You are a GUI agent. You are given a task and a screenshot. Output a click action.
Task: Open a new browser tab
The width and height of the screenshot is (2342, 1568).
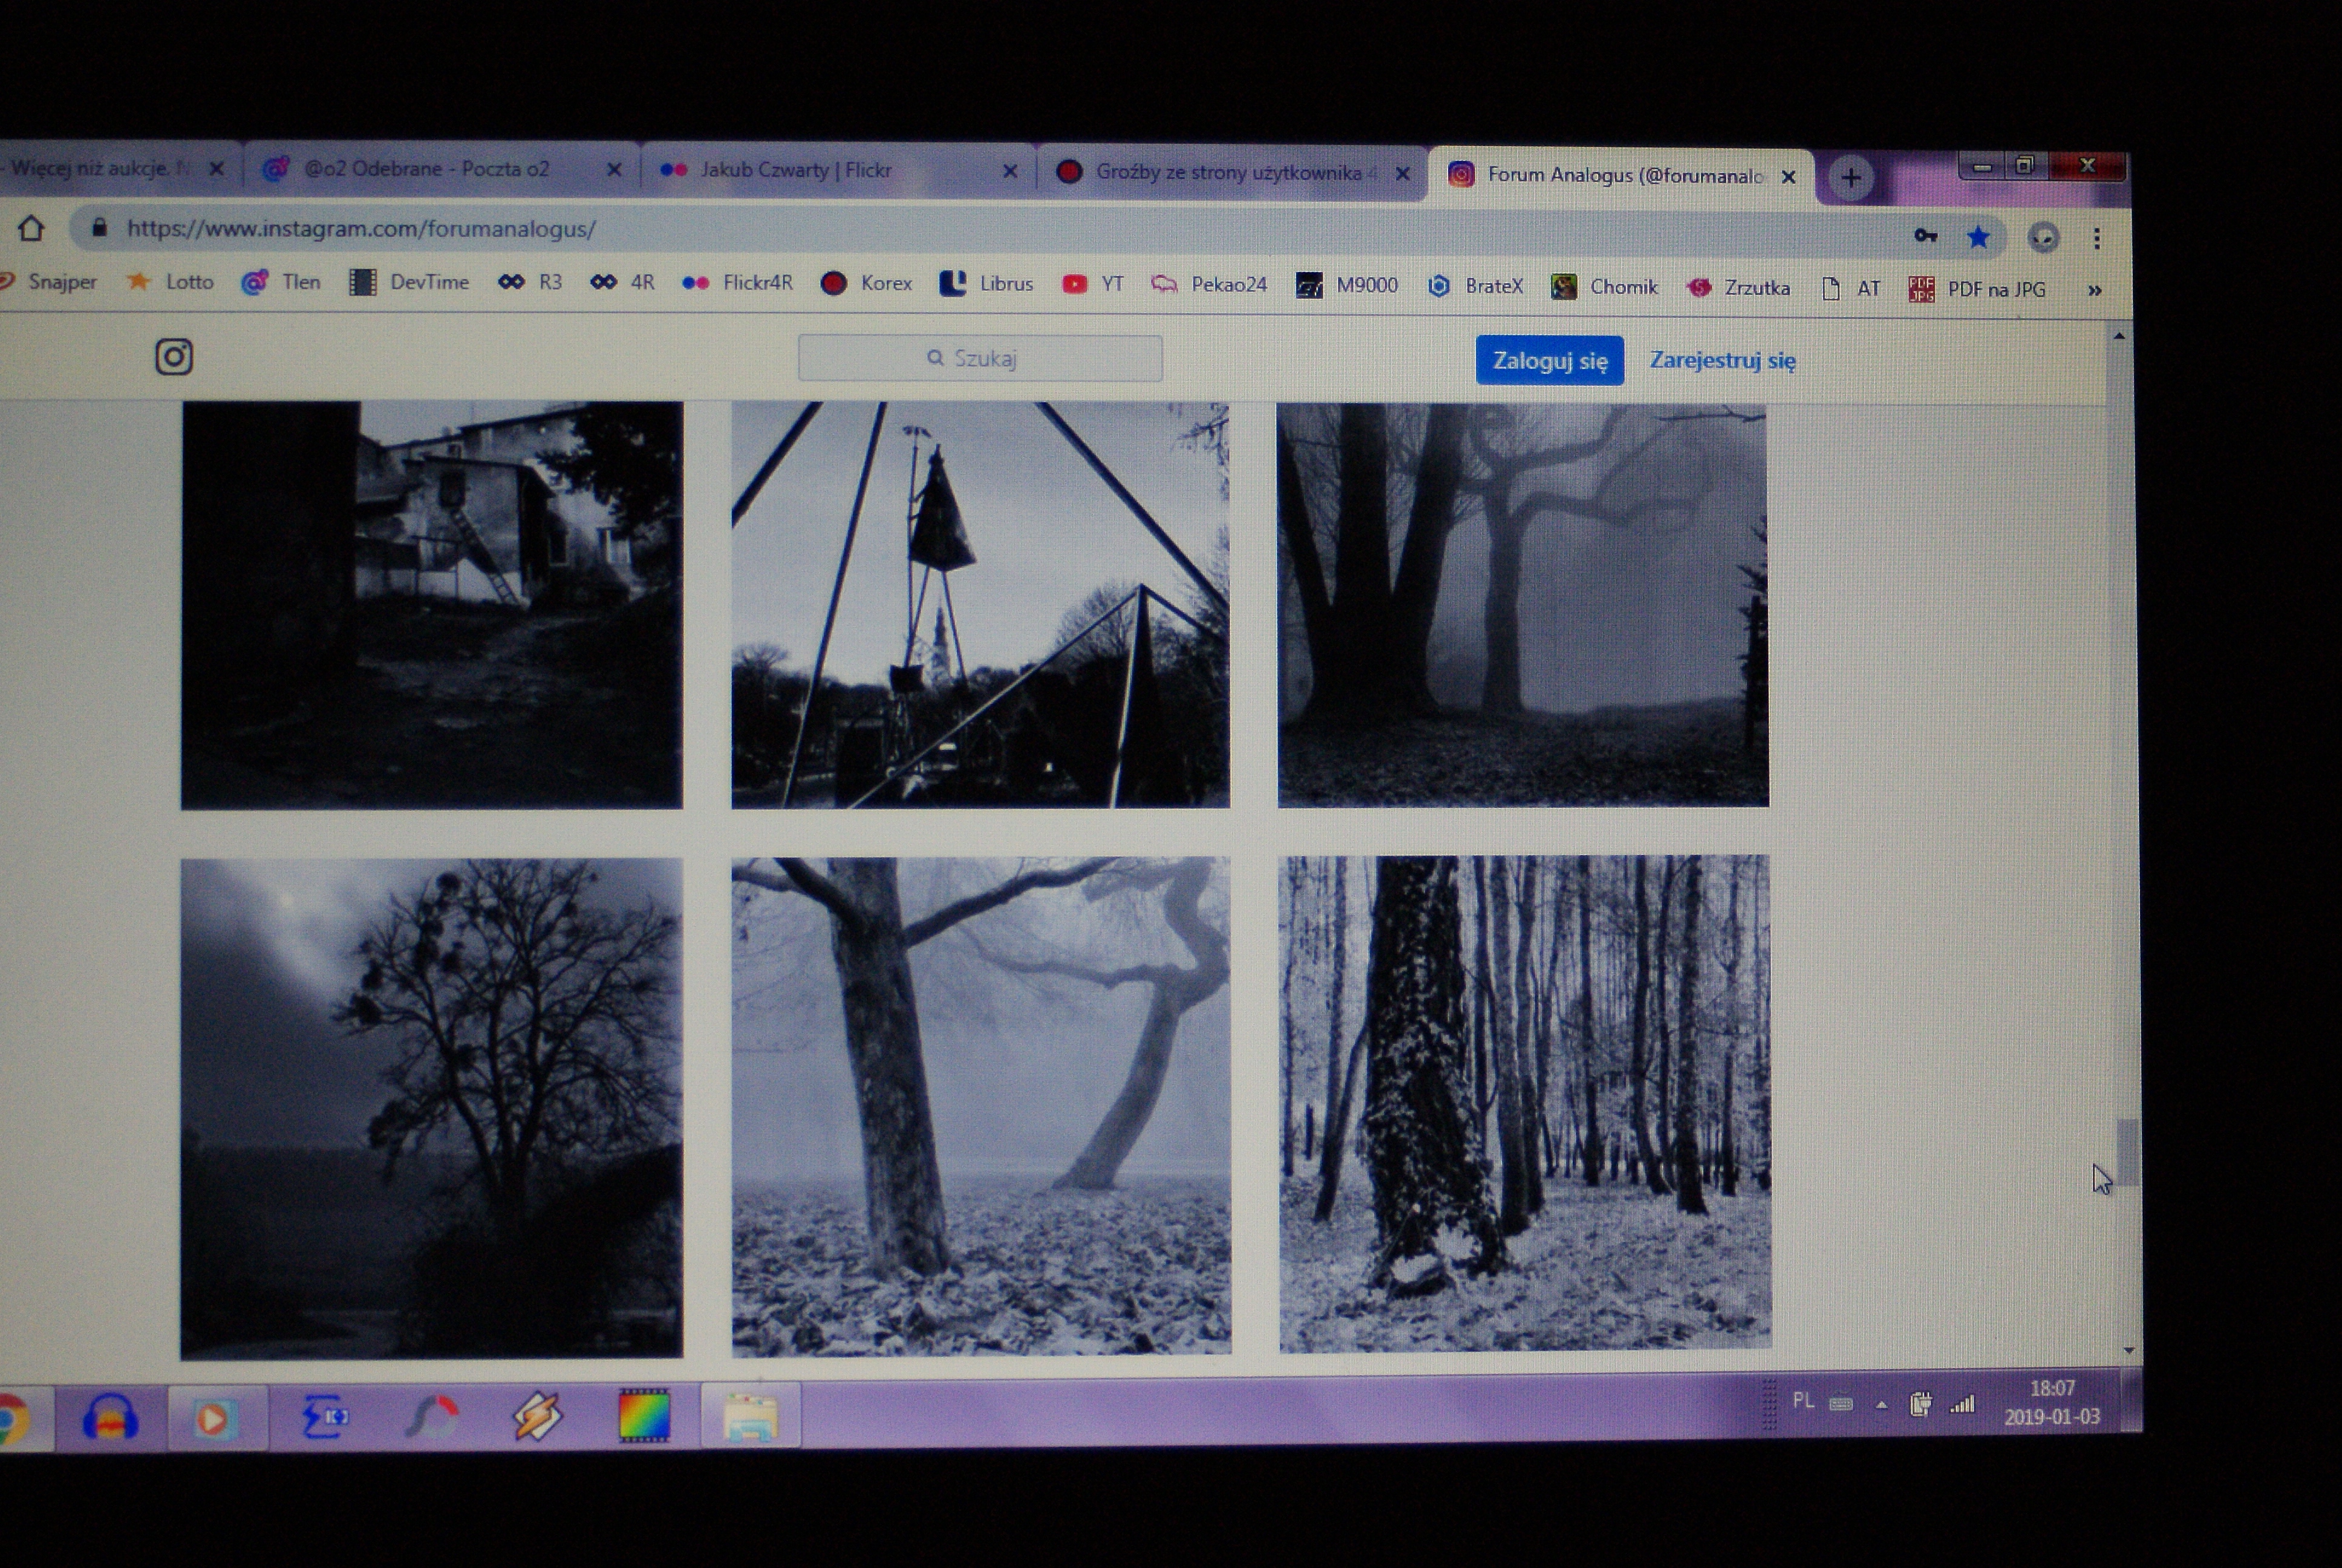(1851, 178)
